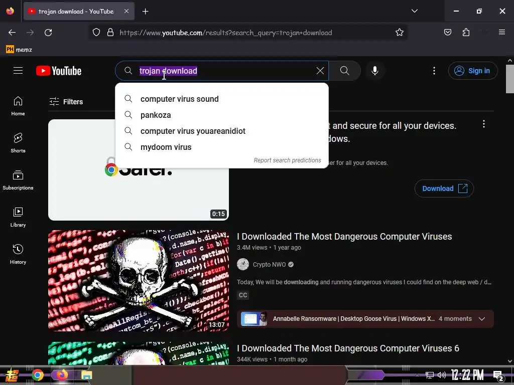Click 'Report search predictions' link
514x385 pixels.
(x=287, y=160)
